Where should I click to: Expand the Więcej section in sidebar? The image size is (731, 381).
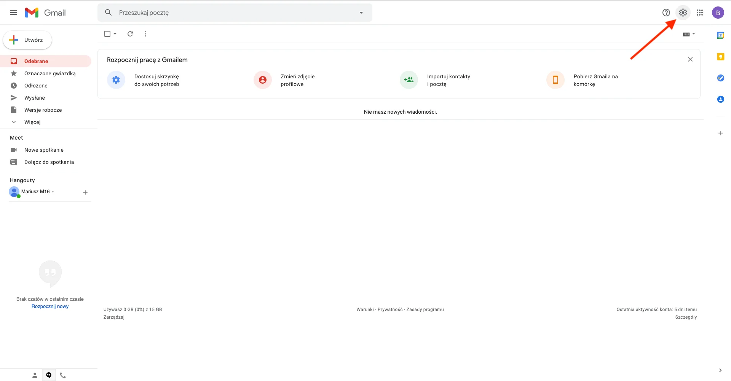point(32,122)
